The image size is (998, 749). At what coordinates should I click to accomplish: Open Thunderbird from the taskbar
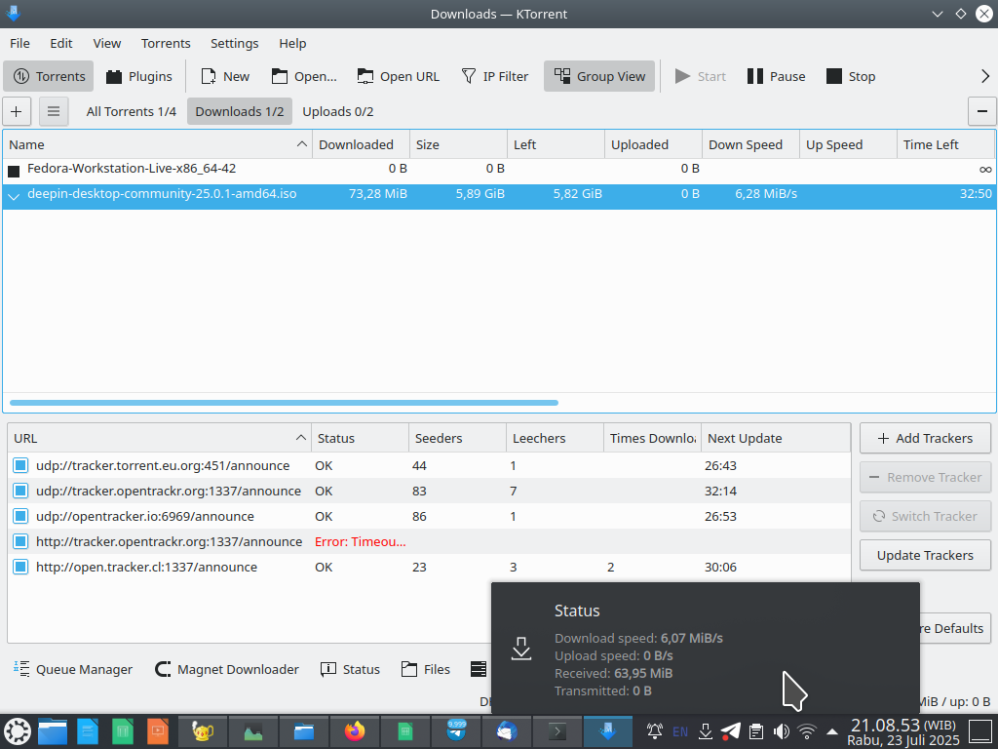click(507, 731)
